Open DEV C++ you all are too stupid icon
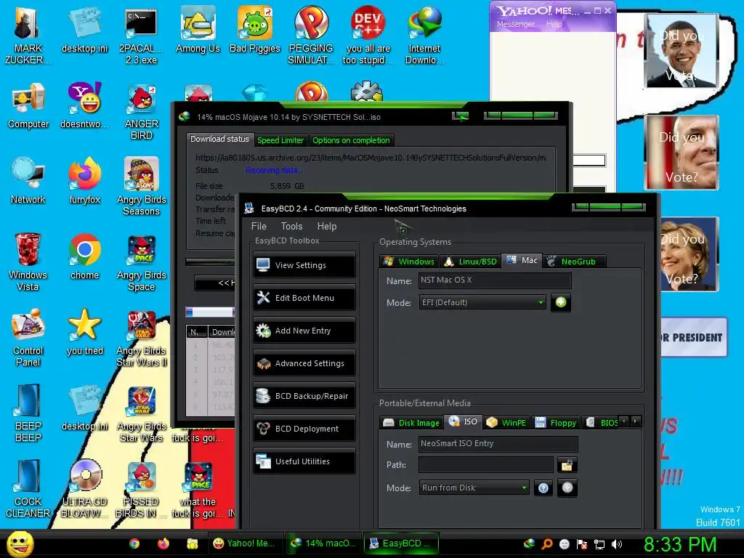The image size is (744, 558). (368, 36)
